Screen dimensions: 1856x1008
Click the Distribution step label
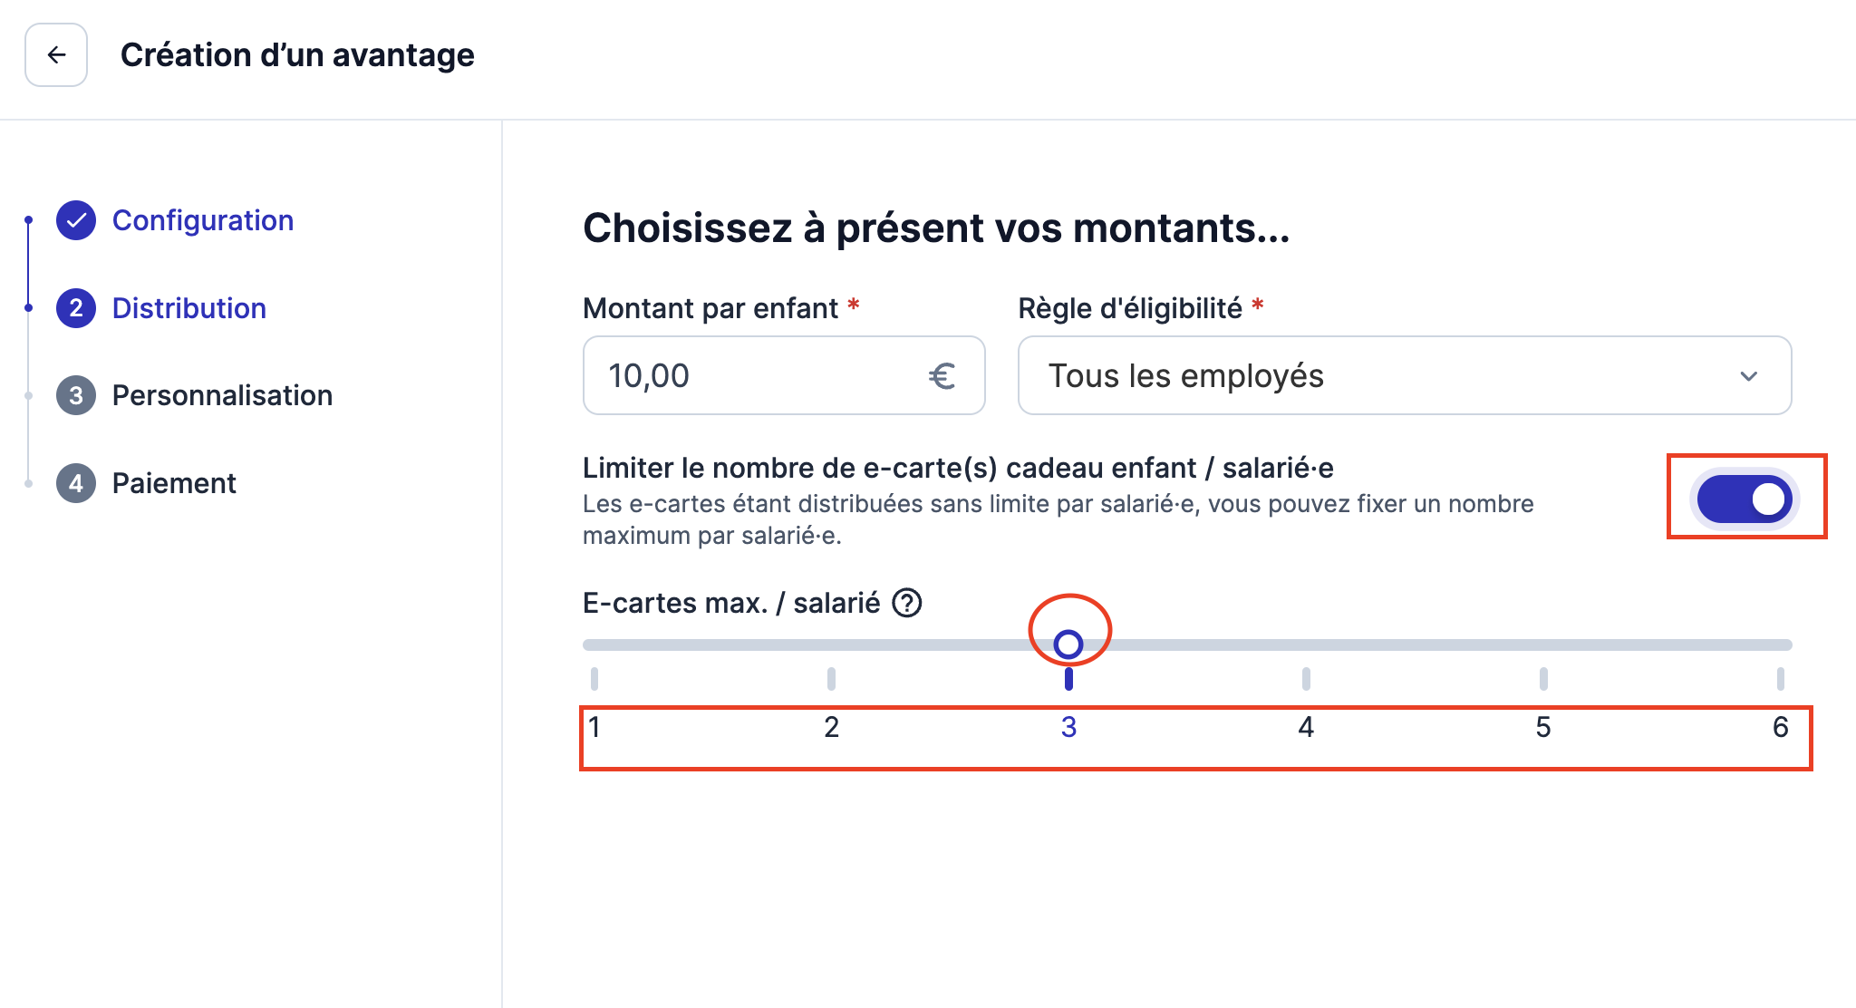click(189, 308)
